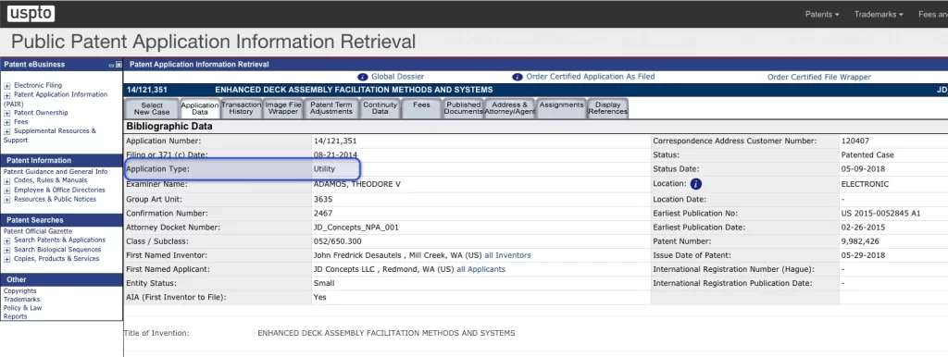The image size is (948, 357).
Task: Open the Patents dropdown menu
Action: [x=822, y=15]
